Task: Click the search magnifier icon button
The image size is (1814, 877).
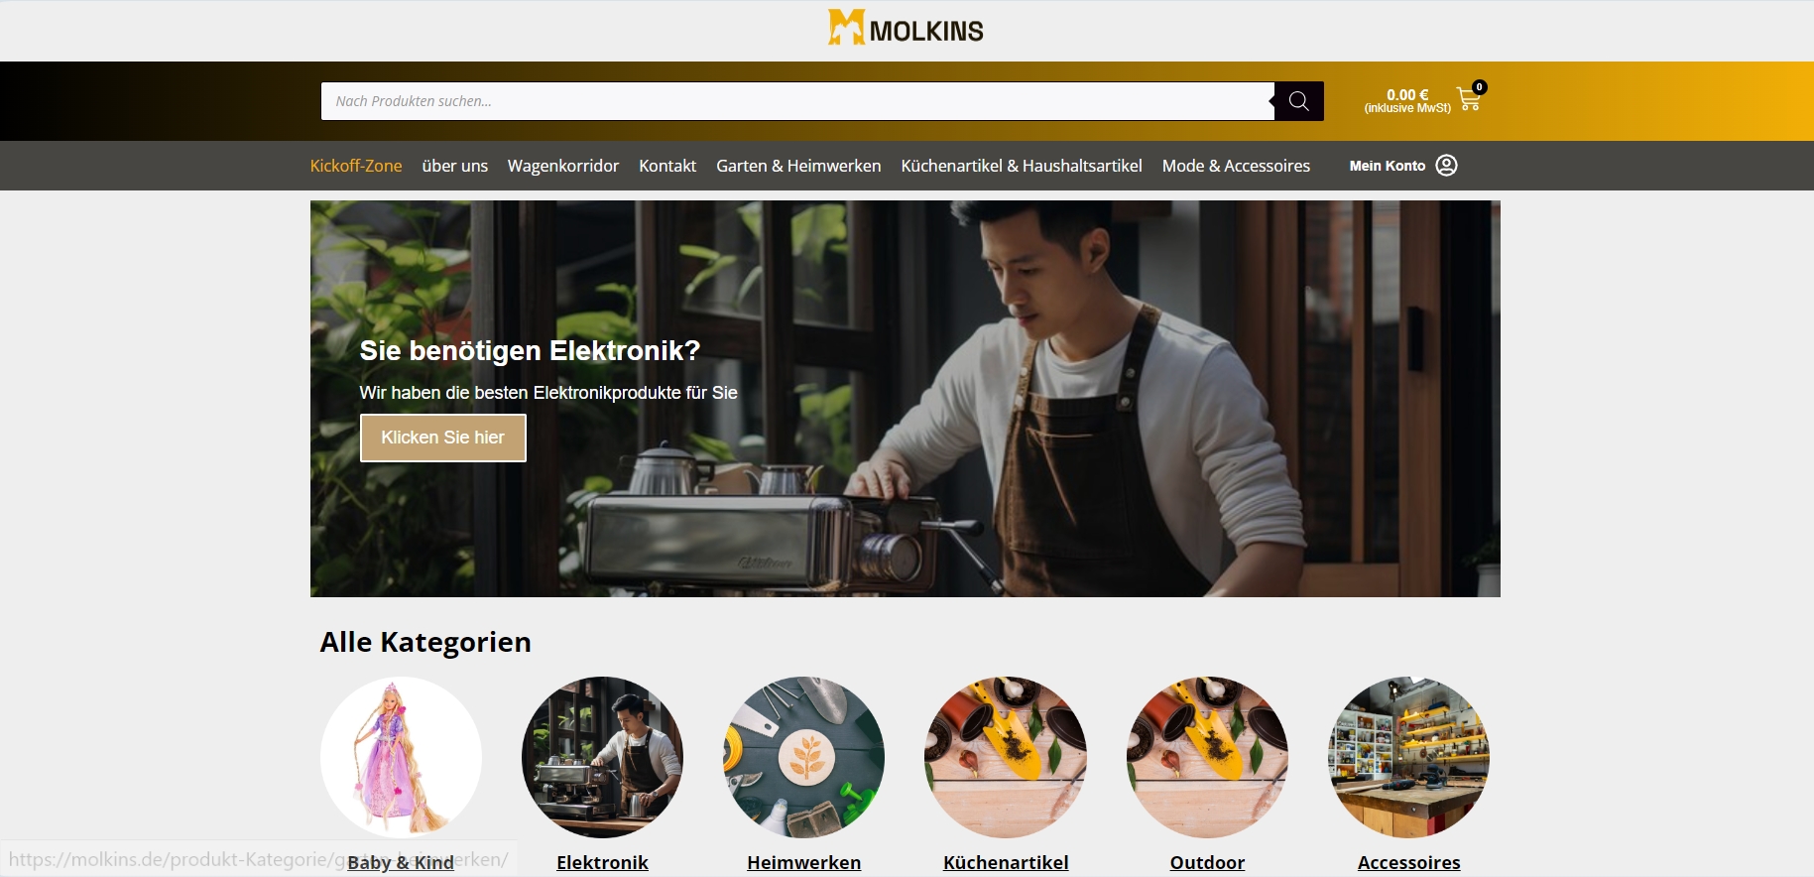Action: point(1298,101)
